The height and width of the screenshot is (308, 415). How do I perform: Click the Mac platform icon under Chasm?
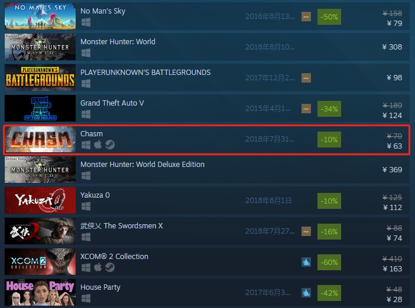[98, 145]
